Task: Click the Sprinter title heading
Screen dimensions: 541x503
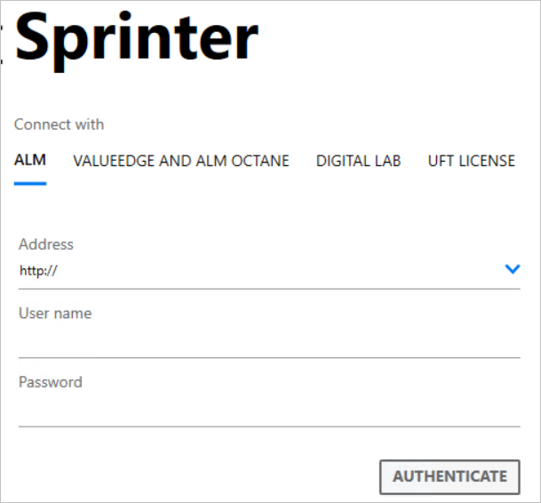Action: pyautogui.click(x=137, y=40)
